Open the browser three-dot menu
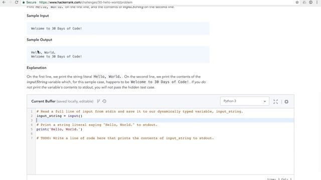Screen dimensions: 321x180 pos(317,2)
